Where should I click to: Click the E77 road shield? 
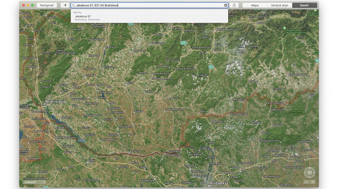coord(211,67)
